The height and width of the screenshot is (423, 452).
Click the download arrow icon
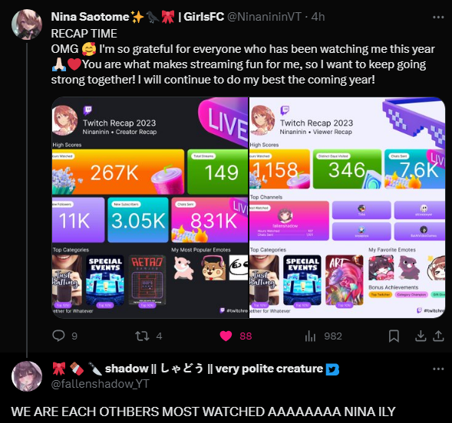[x=421, y=336]
